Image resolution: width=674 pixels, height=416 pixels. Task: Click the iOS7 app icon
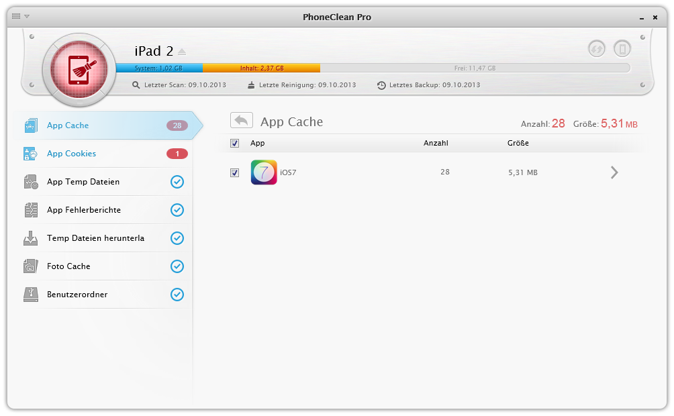[264, 172]
